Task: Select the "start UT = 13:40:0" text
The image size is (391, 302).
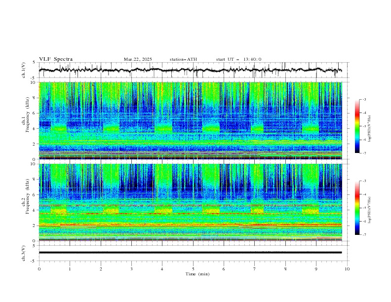Action: 238,59
